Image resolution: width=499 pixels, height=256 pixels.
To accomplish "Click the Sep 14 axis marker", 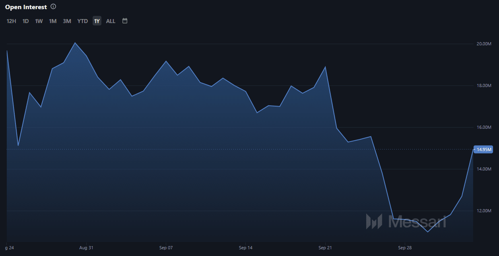I will click(246, 248).
